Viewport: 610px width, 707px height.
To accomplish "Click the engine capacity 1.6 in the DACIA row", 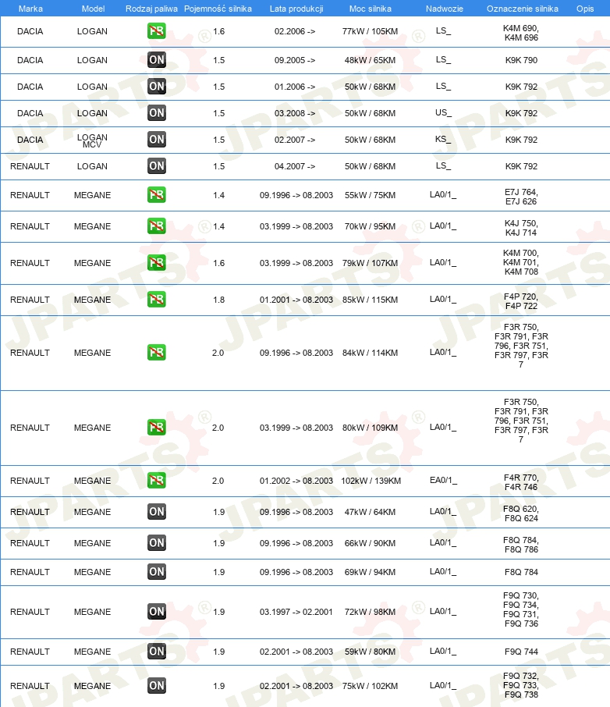I will pyautogui.click(x=218, y=31).
